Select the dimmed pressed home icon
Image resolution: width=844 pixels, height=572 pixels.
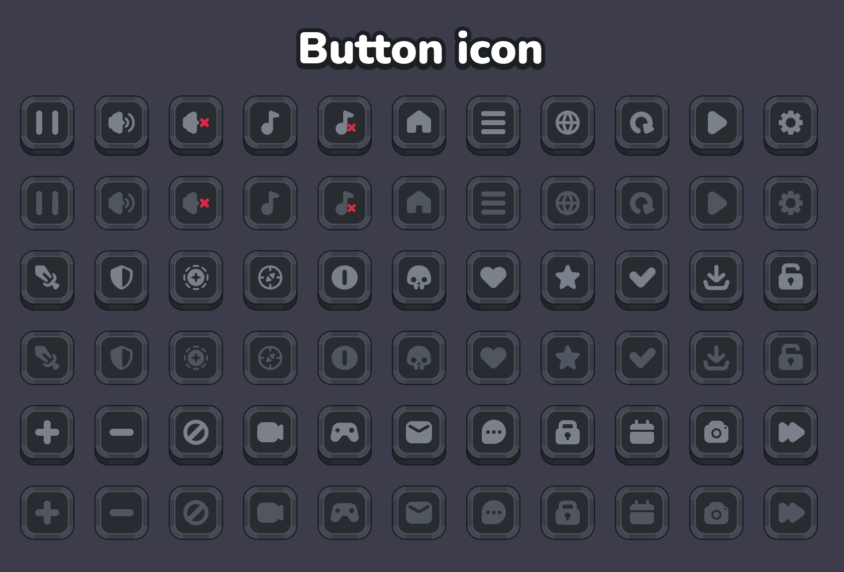[419, 203]
